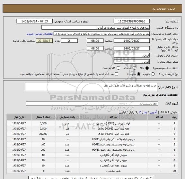This screenshot has height=179, width=185.
Task: Click the need number field 1102093929000026
Action: click(132, 22)
